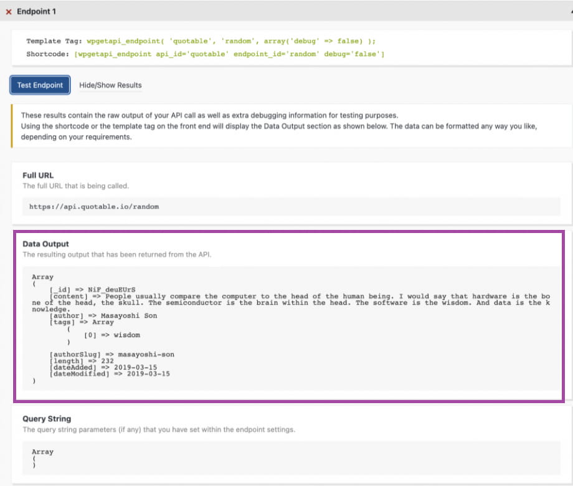The width and height of the screenshot is (573, 486).
Task: Select the shortcode text wpgetapi_endpoint api_id
Action: point(229,54)
